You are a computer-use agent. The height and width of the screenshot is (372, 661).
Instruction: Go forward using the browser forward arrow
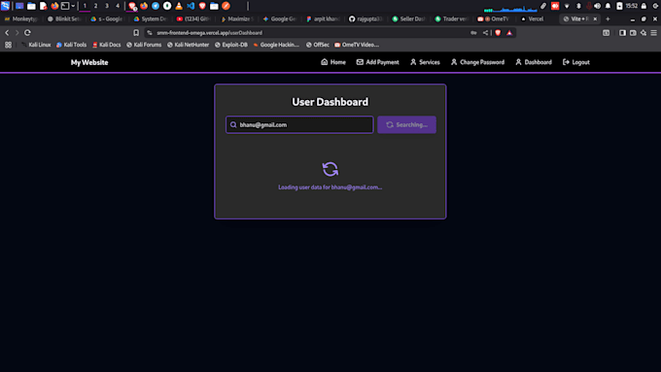(17, 32)
